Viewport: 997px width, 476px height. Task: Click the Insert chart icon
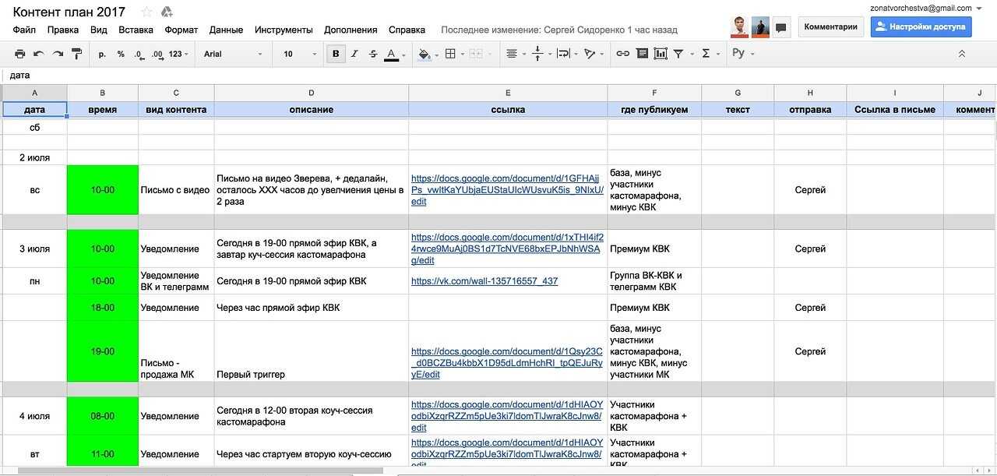661,54
